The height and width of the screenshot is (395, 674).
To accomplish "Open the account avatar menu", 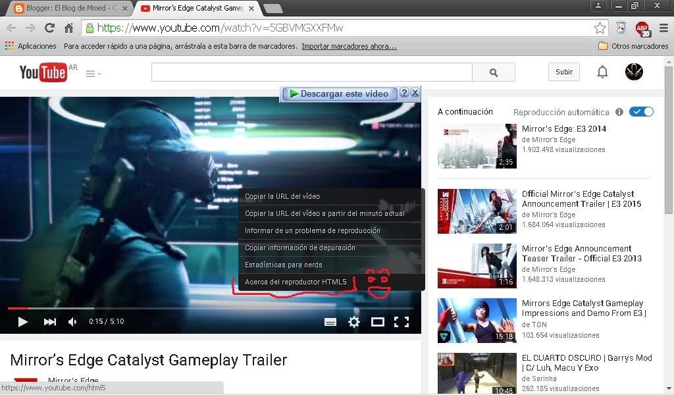I will pyautogui.click(x=634, y=72).
